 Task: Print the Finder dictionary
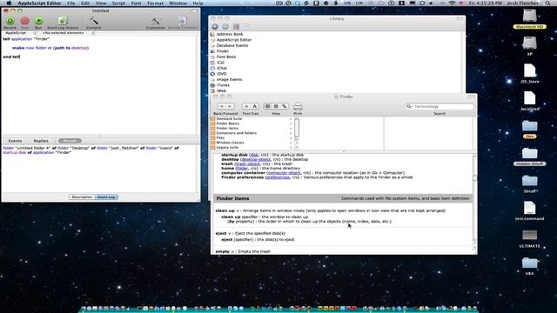(x=298, y=106)
